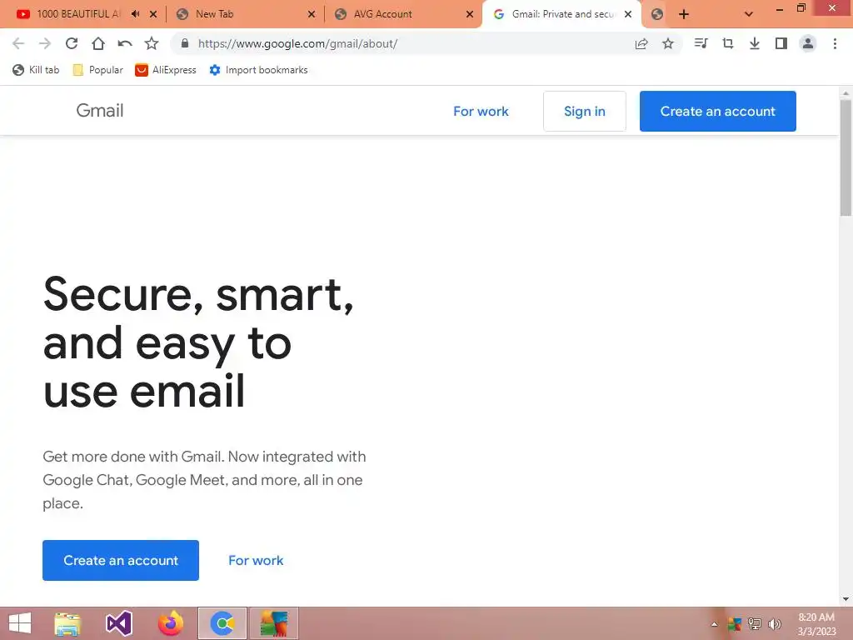Navigate forward with the forward arrow

[x=45, y=43]
